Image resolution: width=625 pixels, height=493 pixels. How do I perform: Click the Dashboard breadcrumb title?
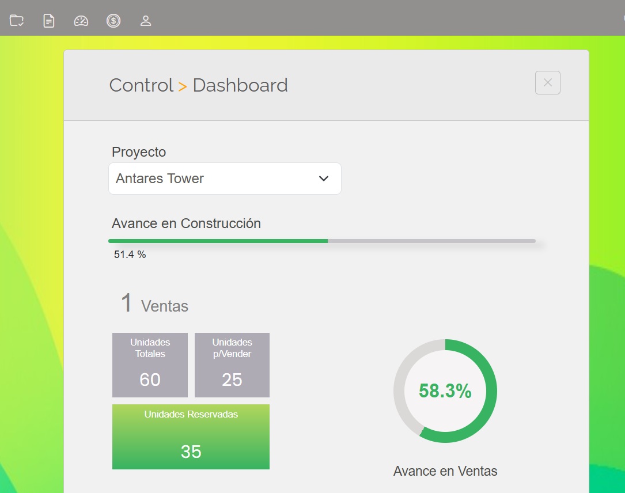click(240, 85)
